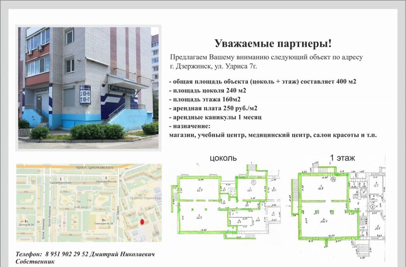Open the basement floor plan drawing
Viewport: 406px width, 267px height.
226,202
